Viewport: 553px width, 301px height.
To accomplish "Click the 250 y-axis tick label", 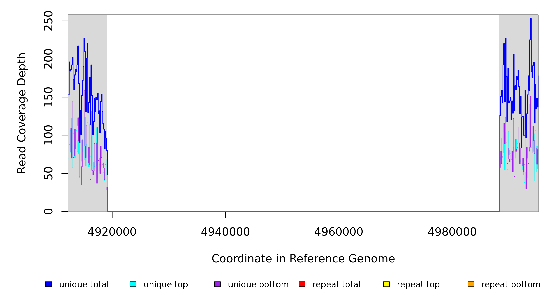I will 49,21.
